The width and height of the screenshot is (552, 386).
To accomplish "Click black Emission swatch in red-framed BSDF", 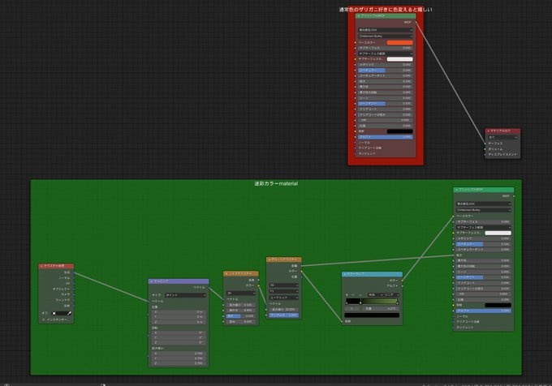I will (x=399, y=131).
